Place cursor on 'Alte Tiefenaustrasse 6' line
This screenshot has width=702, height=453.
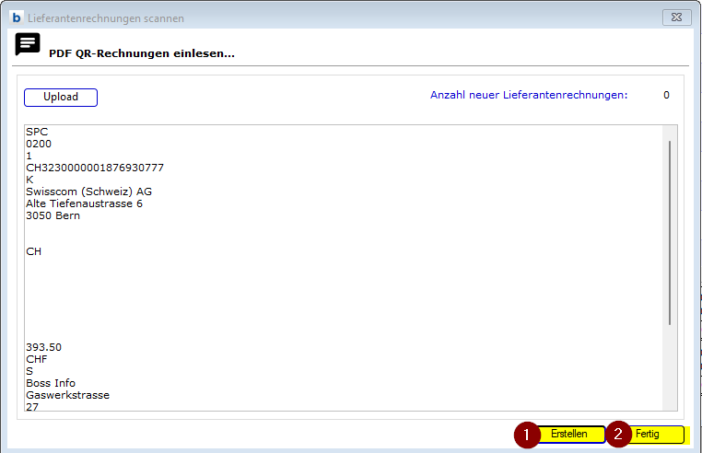coord(84,203)
